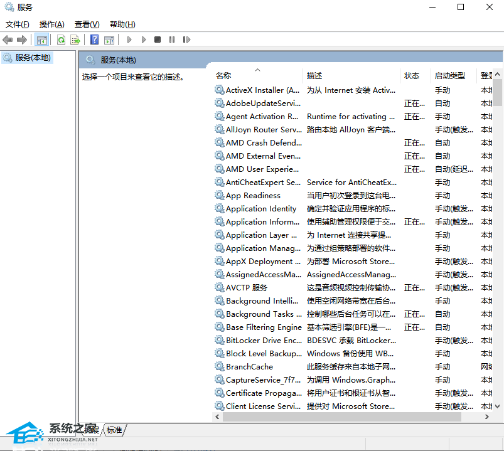Click the Back navigation arrow in toolbar

pos(8,40)
